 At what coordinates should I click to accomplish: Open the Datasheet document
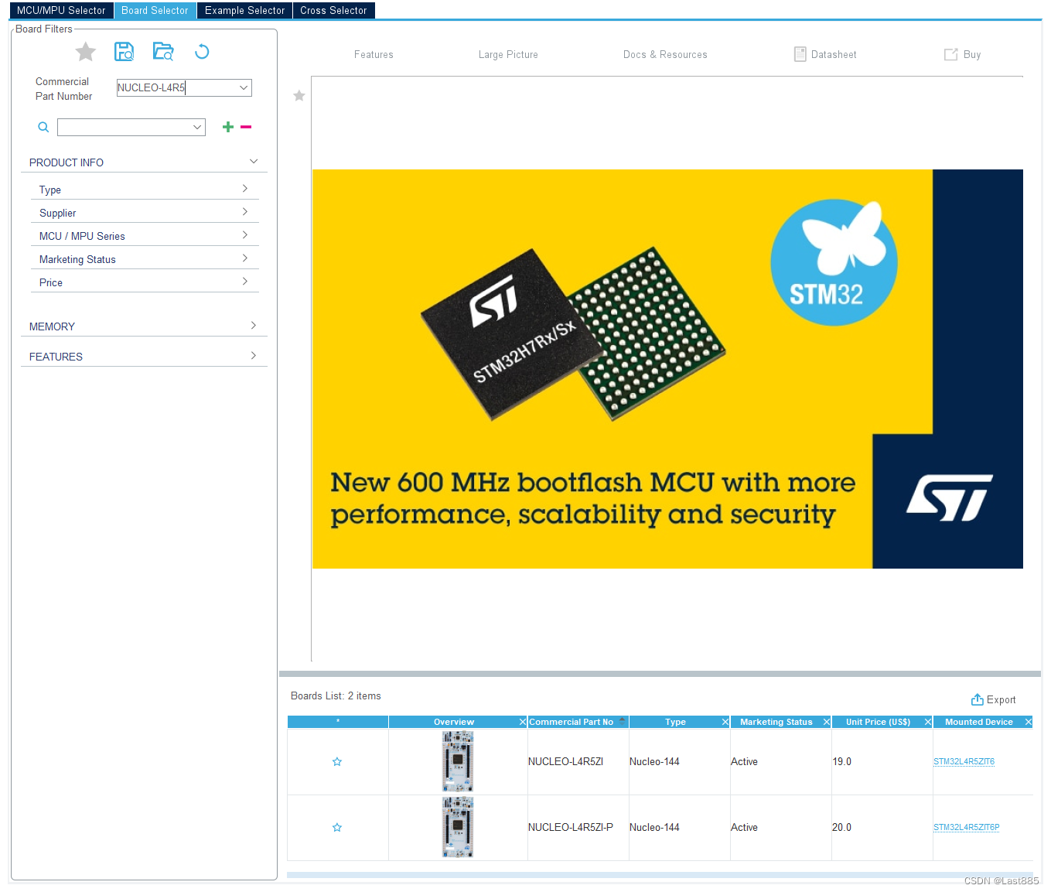[825, 54]
